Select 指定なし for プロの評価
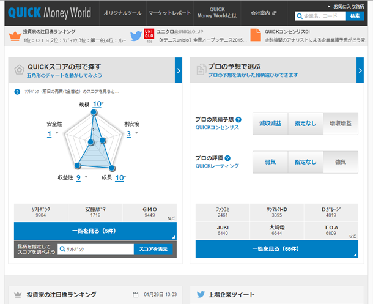 (x=306, y=162)
